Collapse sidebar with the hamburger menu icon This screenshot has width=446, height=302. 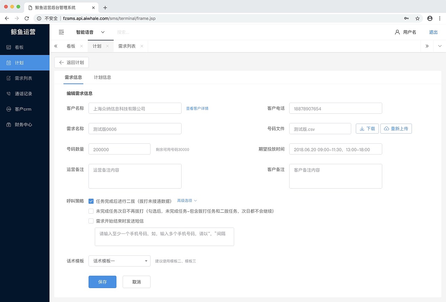(61, 32)
